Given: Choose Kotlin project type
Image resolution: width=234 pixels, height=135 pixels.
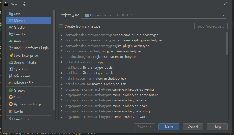Looking at the screenshot, I should click(29, 112).
